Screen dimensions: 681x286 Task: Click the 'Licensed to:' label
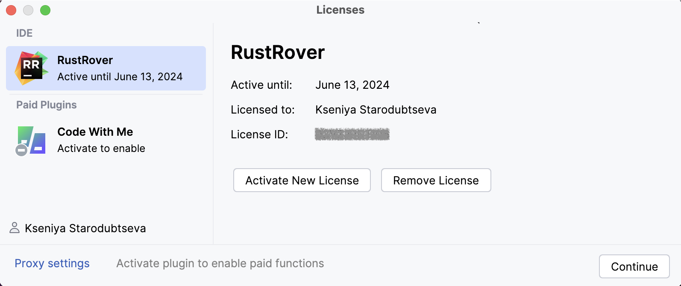pyautogui.click(x=263, y=110)
